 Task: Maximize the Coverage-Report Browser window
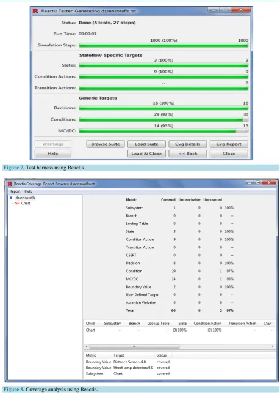point(258,182)
